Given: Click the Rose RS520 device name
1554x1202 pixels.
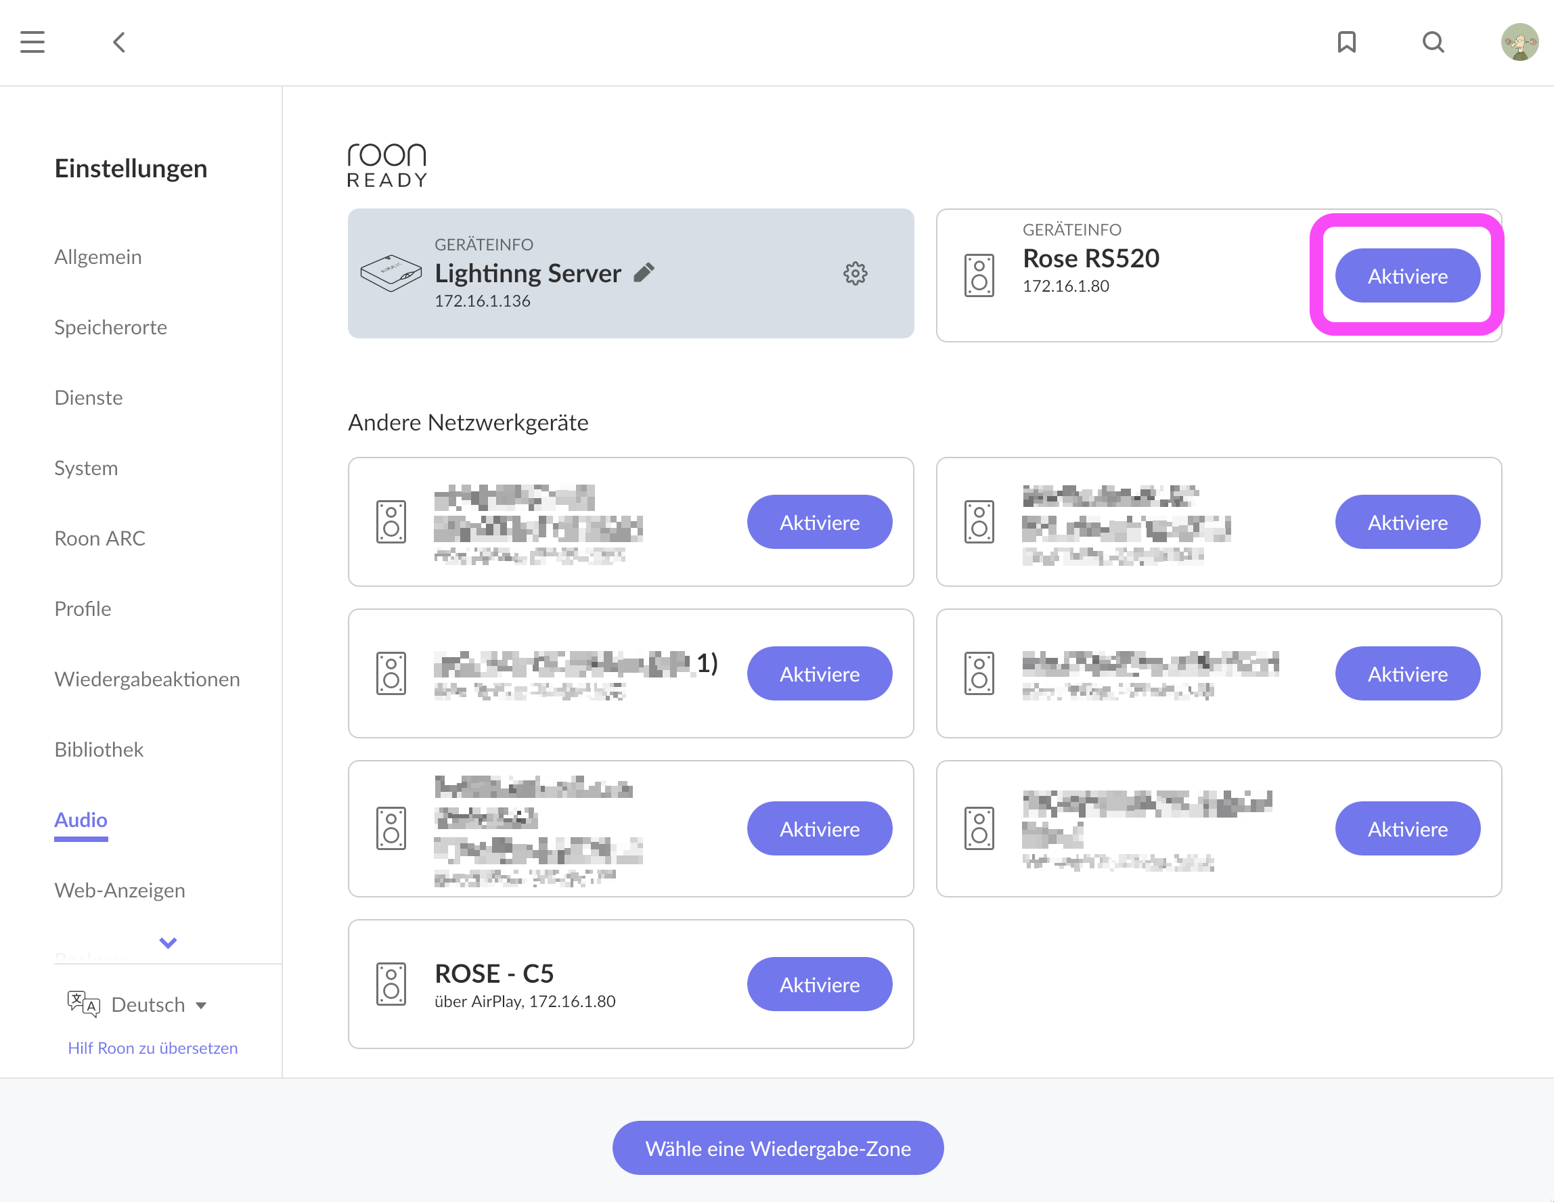Looking at the screenshot, I should point(1091,259).
